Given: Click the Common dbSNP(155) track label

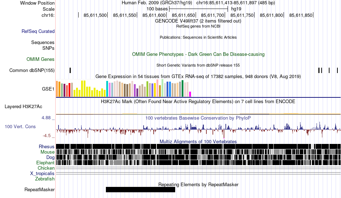Looking at the screenshot, I should 32,70.
